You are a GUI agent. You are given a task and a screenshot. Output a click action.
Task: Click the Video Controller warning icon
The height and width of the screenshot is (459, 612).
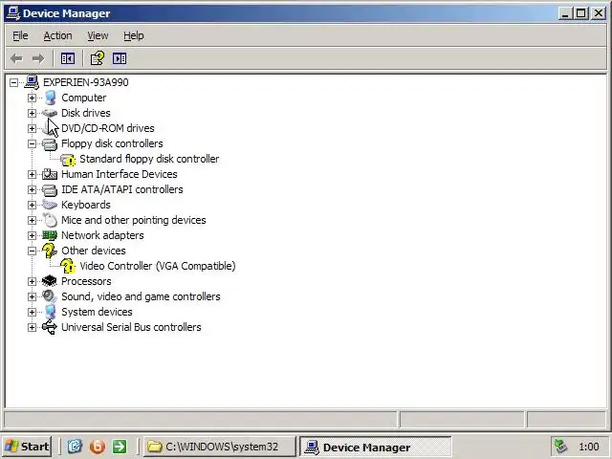pos(68,266)
